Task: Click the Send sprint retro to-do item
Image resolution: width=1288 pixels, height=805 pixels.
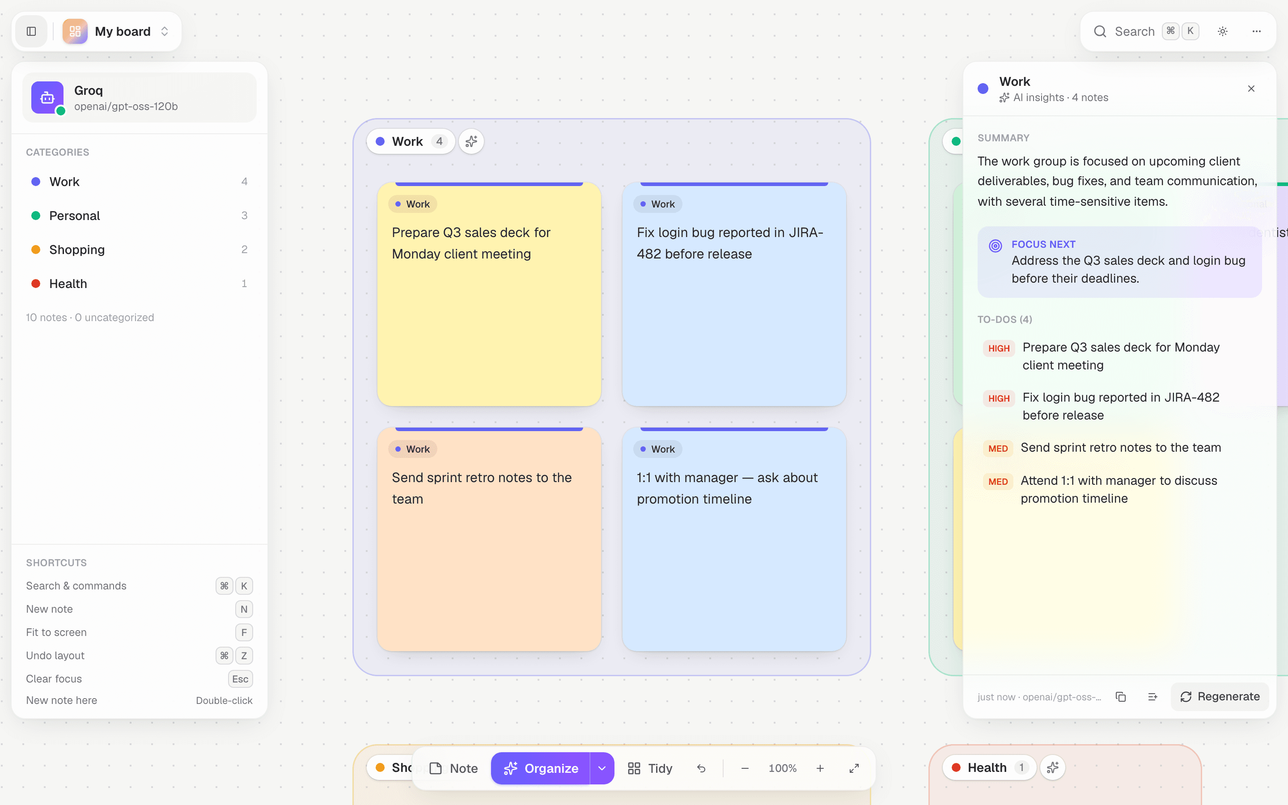Action: coord(1119,448)
